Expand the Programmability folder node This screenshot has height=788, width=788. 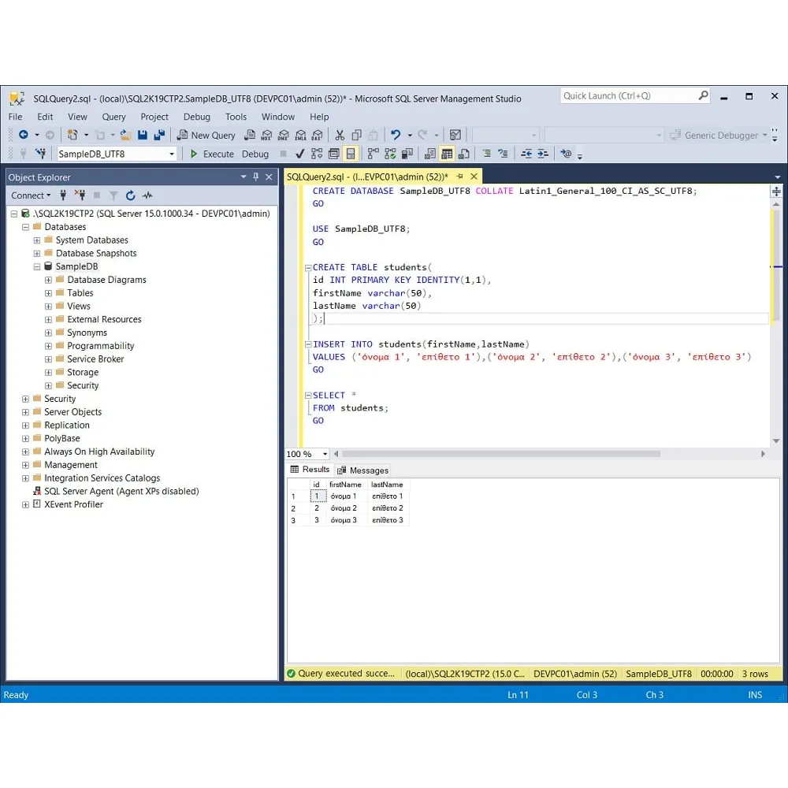click(48, 346)
